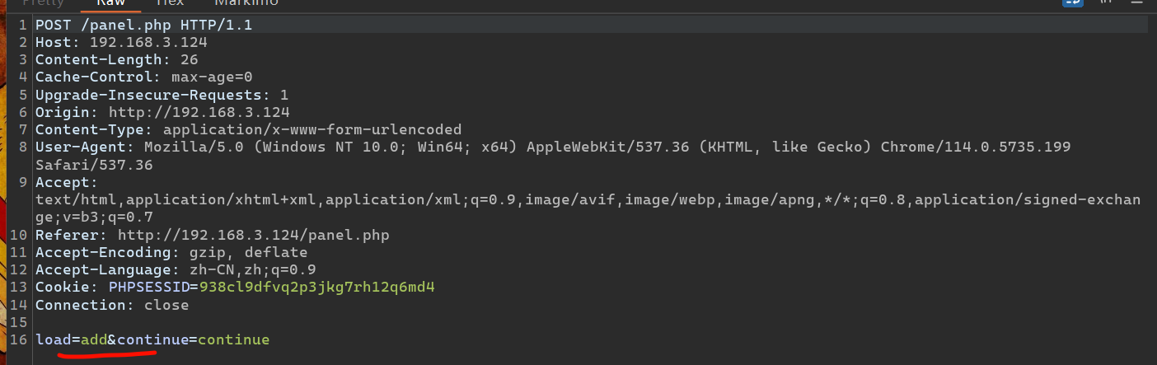Open the Hex tab
Viewport: 1157px width, 365px height.
click(x=169, y=2)
